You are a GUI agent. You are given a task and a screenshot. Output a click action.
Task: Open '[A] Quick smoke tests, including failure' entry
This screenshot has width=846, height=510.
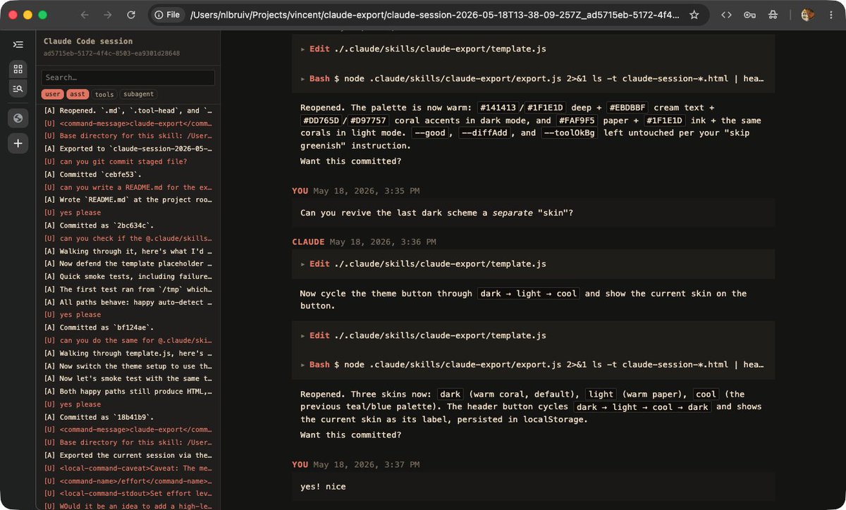[x=128, y=276]
